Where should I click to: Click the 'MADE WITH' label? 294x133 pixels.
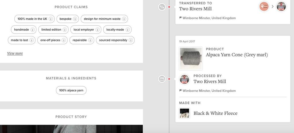(190, 103)
